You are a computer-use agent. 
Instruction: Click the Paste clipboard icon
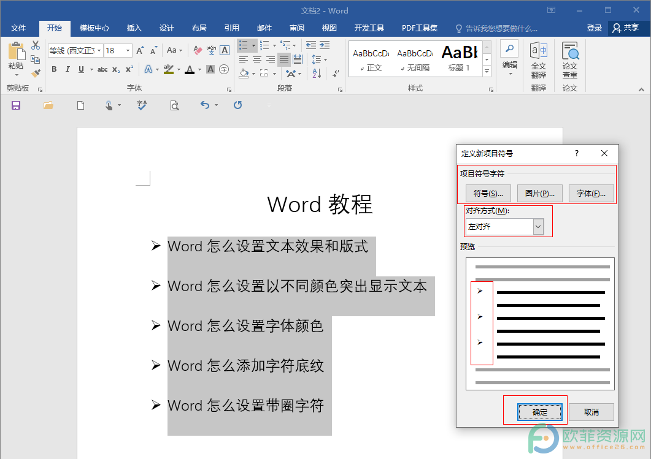click(17, 51)
